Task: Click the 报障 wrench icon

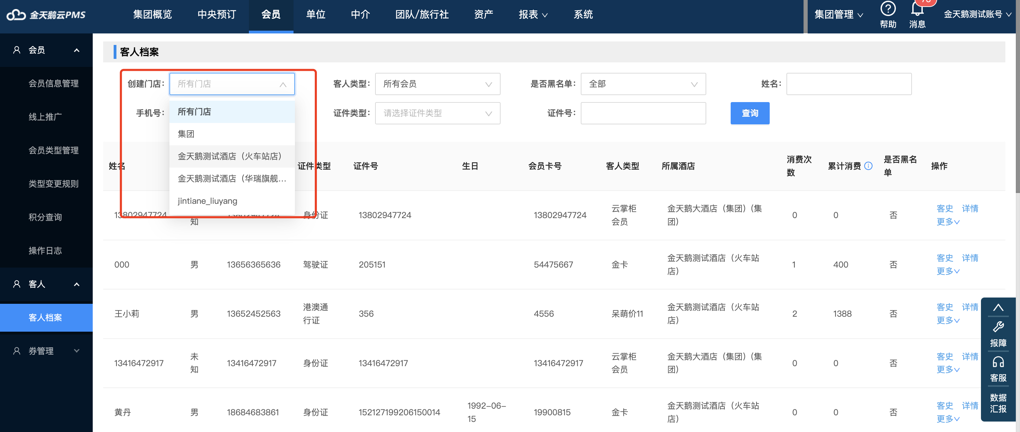Action: [998, 327]
